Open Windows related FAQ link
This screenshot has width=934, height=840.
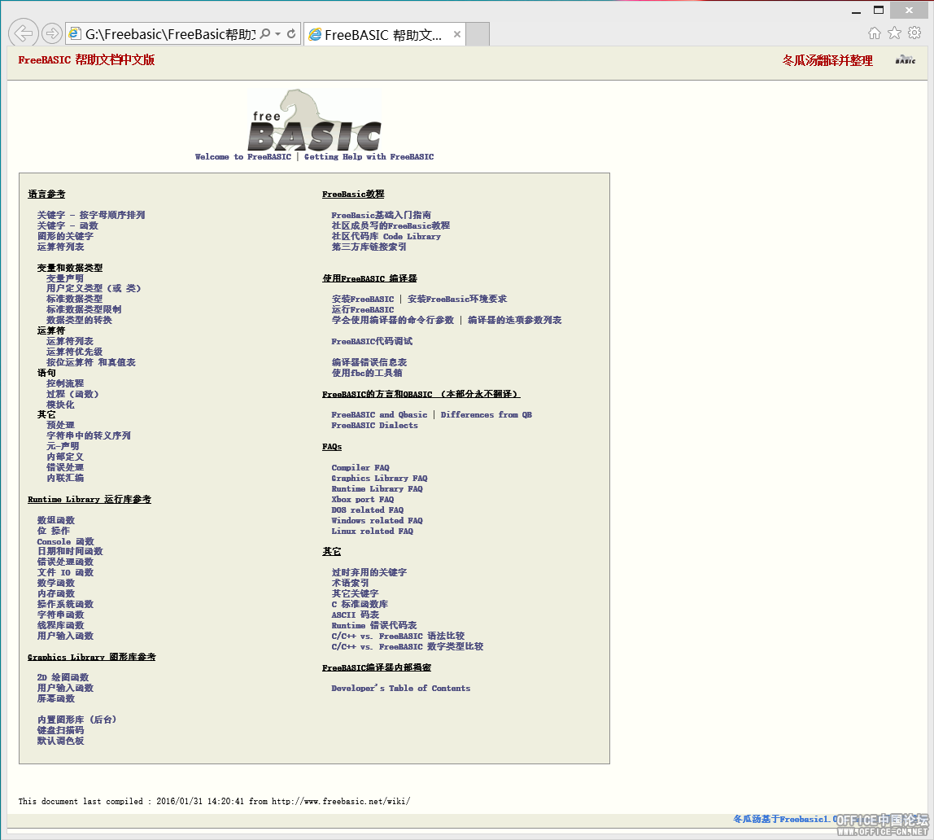pos(377,521)
